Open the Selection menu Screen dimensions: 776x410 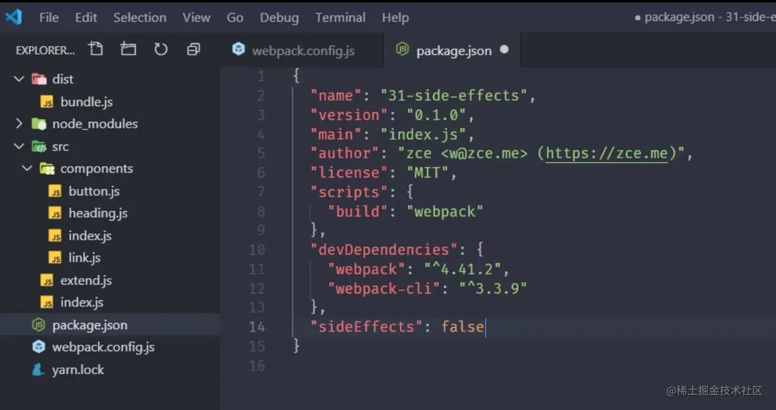coord(140,17)
